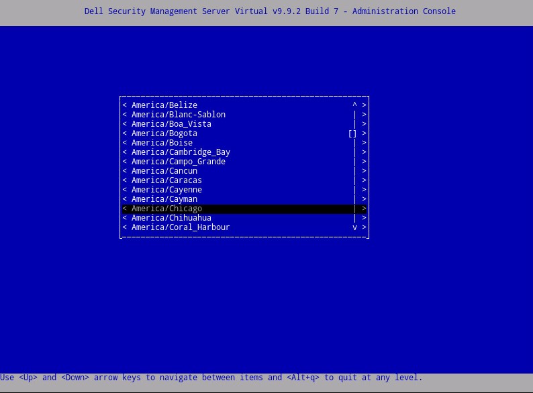Click the [] scrollbar position thumb
533x393 pixels.
point(352,133)
